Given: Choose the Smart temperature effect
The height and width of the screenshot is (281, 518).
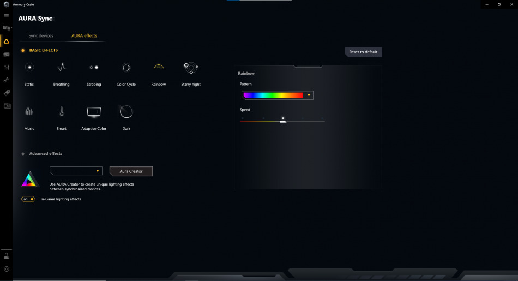Looking at the screenshot, I should coord(62,112).
